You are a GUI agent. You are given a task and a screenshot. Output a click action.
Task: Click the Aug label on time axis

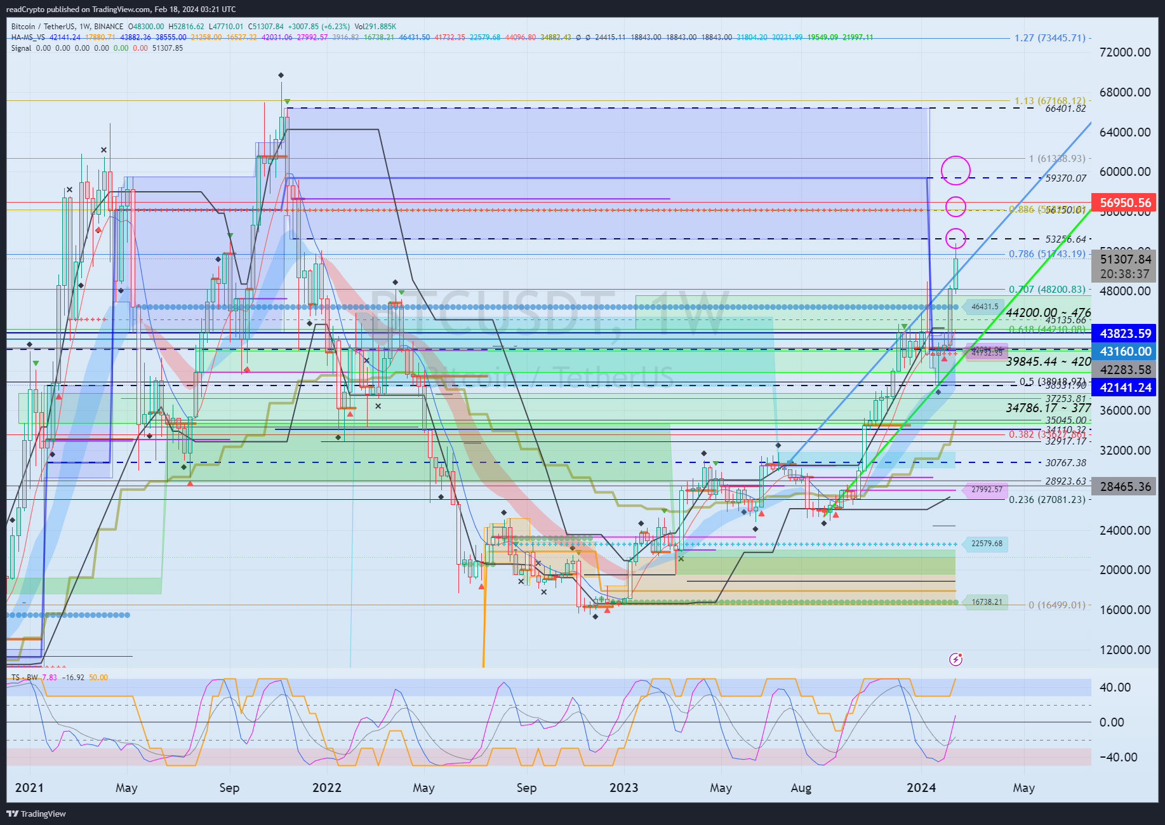point(801,788)
